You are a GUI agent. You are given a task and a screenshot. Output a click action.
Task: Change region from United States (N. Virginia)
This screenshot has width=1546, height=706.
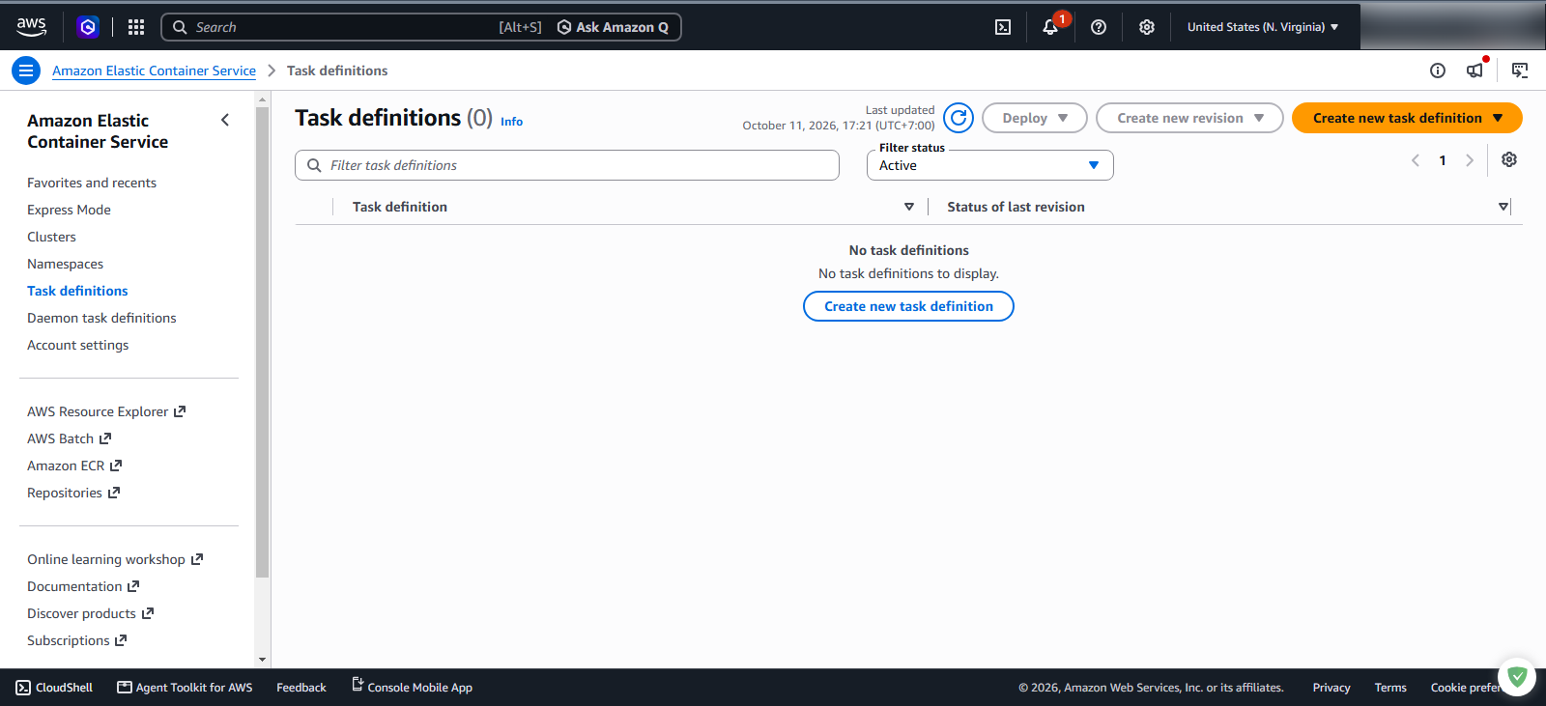[1263, 27]
